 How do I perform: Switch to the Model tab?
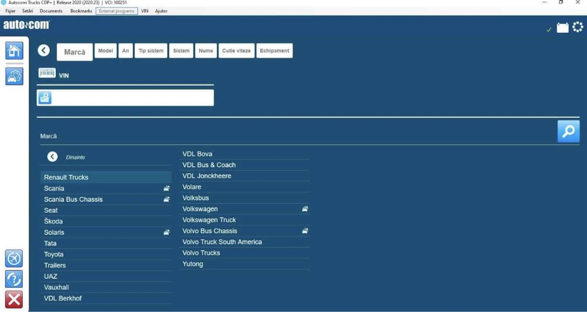106,50
